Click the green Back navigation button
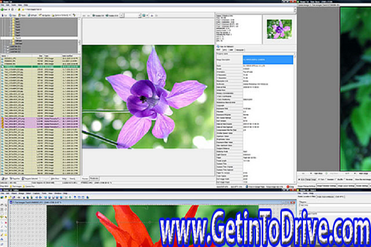The image size is (371, 247). coord(4,9)
